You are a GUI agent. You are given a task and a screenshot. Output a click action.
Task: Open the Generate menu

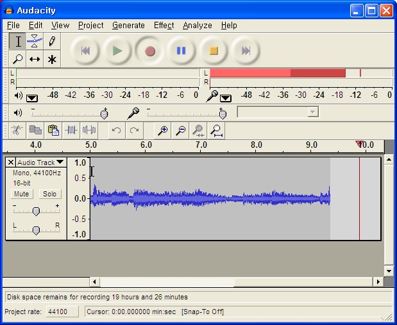click(x=128, y=25)
